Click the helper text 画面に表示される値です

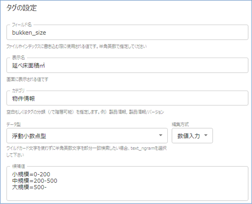[28, 79]
